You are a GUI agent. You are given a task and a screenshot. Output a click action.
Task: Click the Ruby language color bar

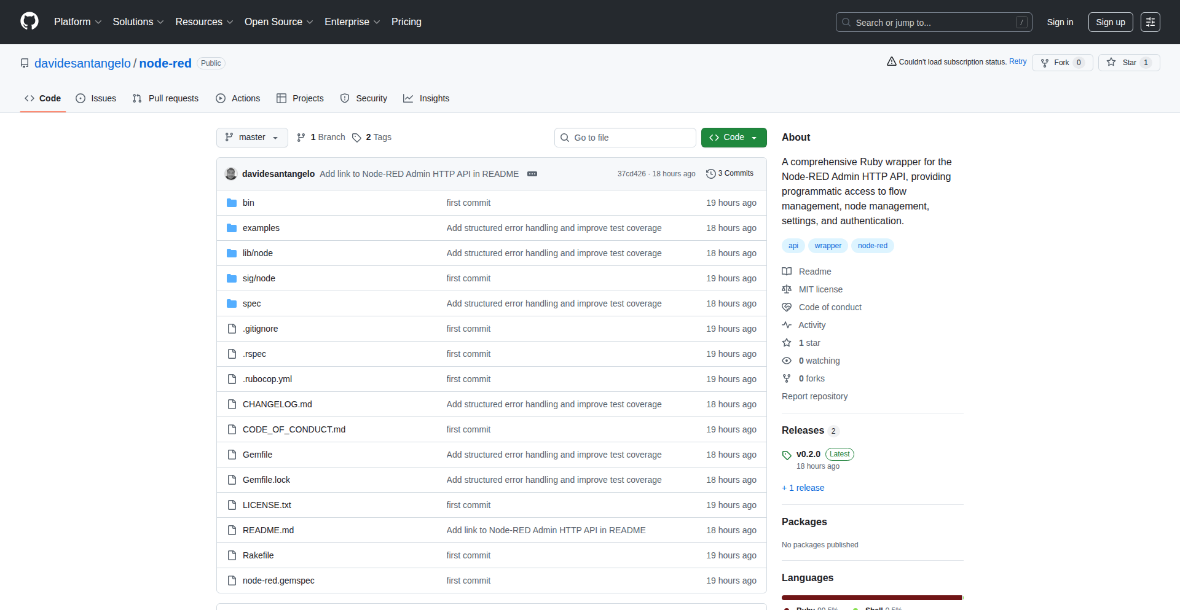pos(870,597)
